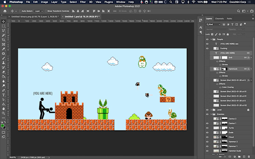Hide the People group
This screenshot has height=159, width=255.
207,39
